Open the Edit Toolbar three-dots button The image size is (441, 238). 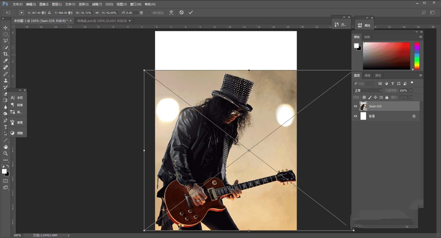click(5, 160)
